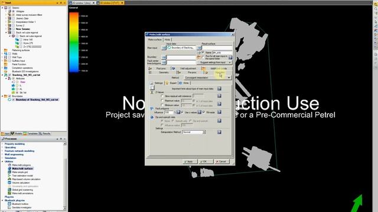Collapse Stack vel cube regional top node
Viewport: 378px width, 212px height.
[6, 32]
